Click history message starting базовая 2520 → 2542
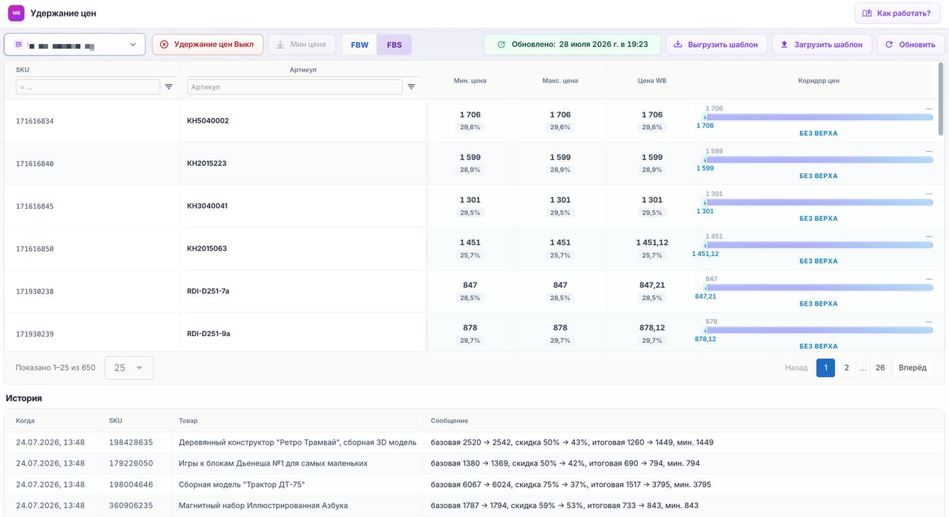This screenshot has width=949, height=517. [572, 442]
